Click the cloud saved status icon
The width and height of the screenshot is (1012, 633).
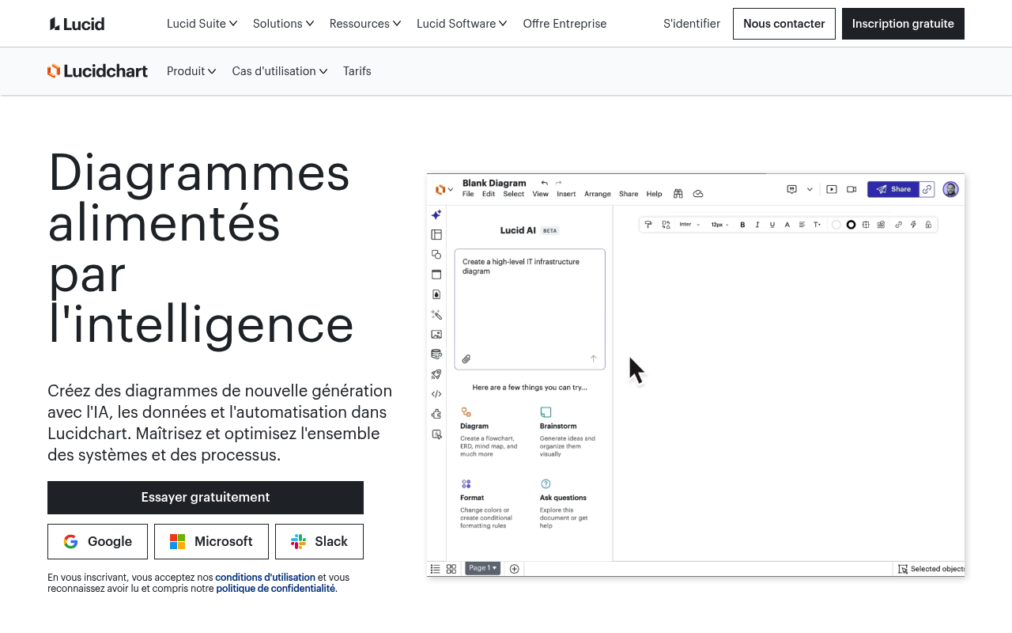click(698, 194)
